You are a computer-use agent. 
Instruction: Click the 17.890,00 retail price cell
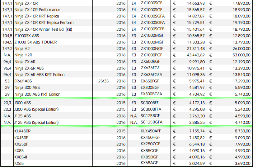click(242, 3)
